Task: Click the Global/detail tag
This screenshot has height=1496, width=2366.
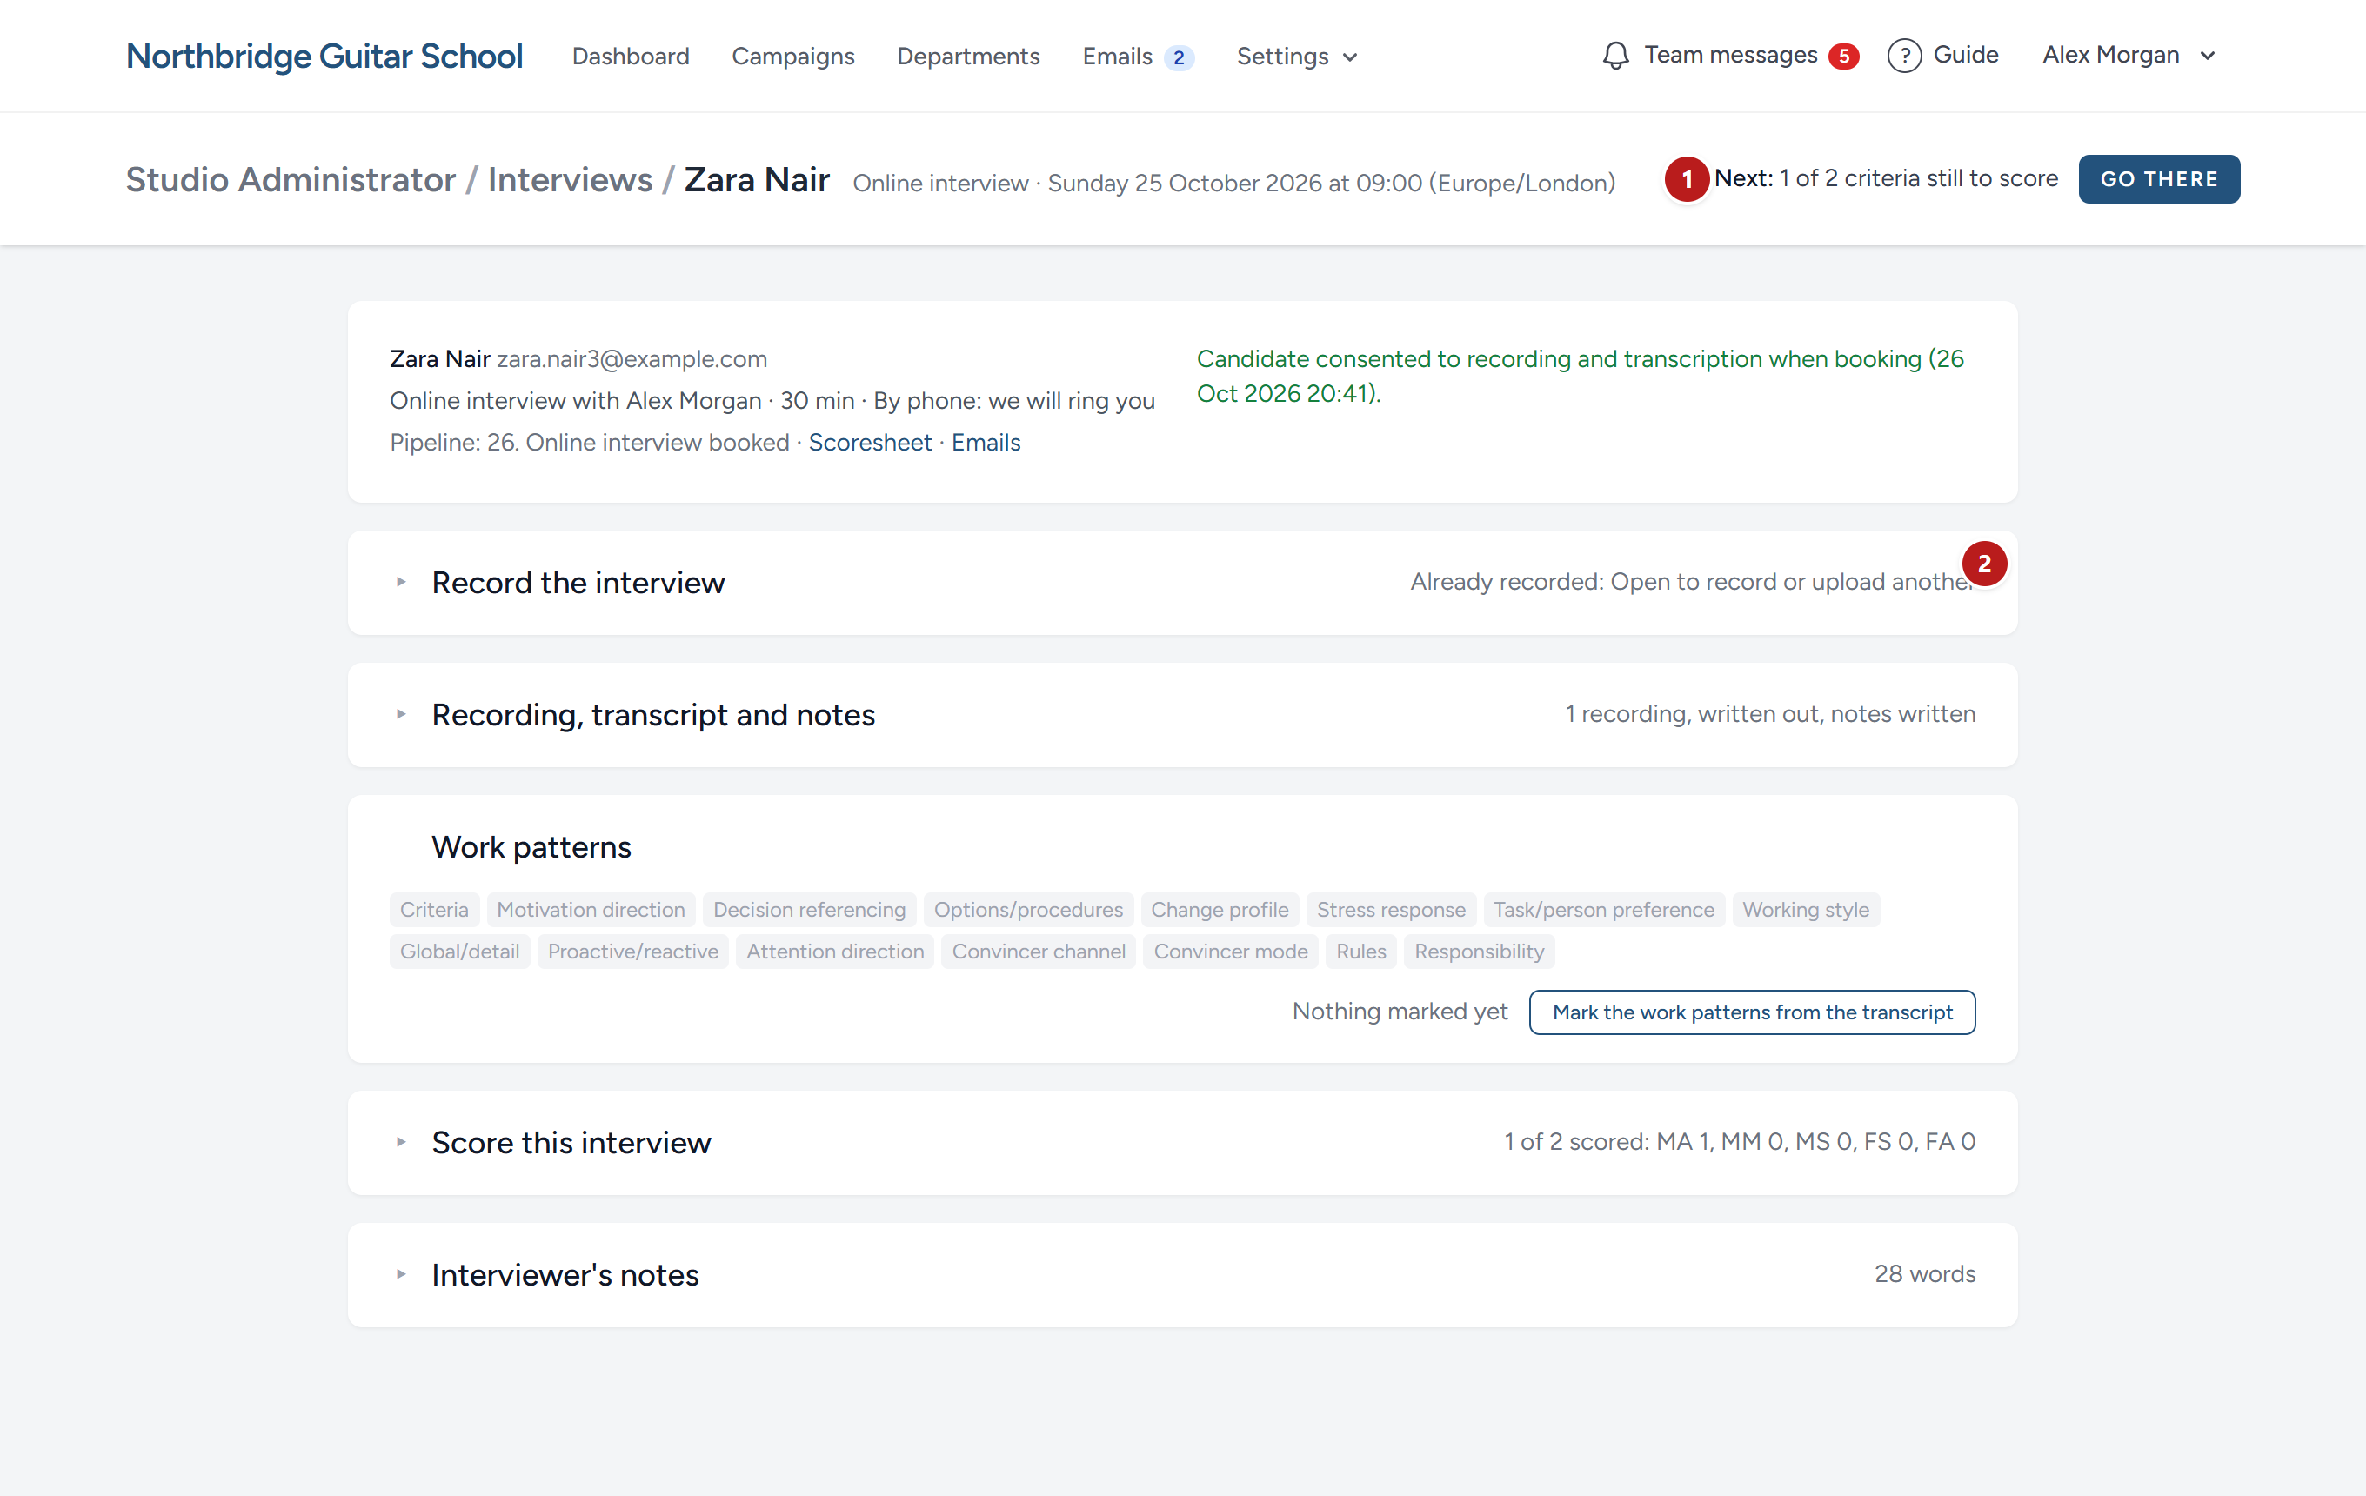Action: (460, 951)
